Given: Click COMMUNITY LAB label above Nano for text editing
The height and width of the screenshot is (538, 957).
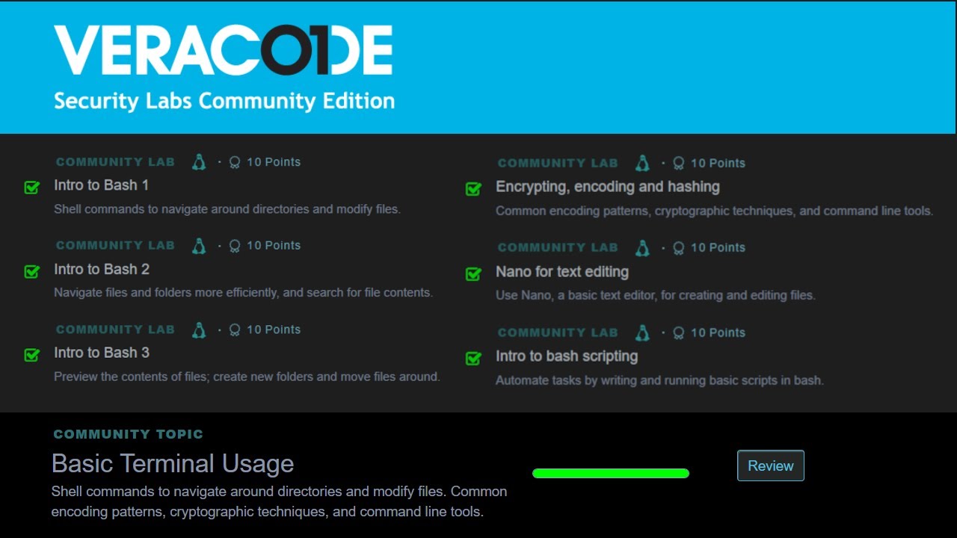Looking at the screenshot, I should [x=558, y=248].
